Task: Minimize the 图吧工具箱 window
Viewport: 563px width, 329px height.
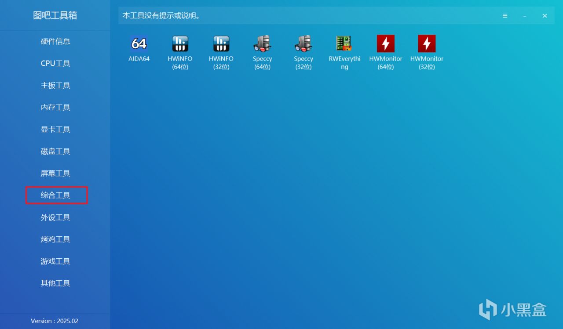Action: (525, 16)
